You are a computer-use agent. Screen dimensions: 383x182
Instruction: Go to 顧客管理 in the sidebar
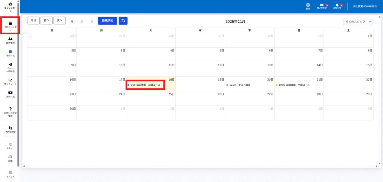click(10, 39)
